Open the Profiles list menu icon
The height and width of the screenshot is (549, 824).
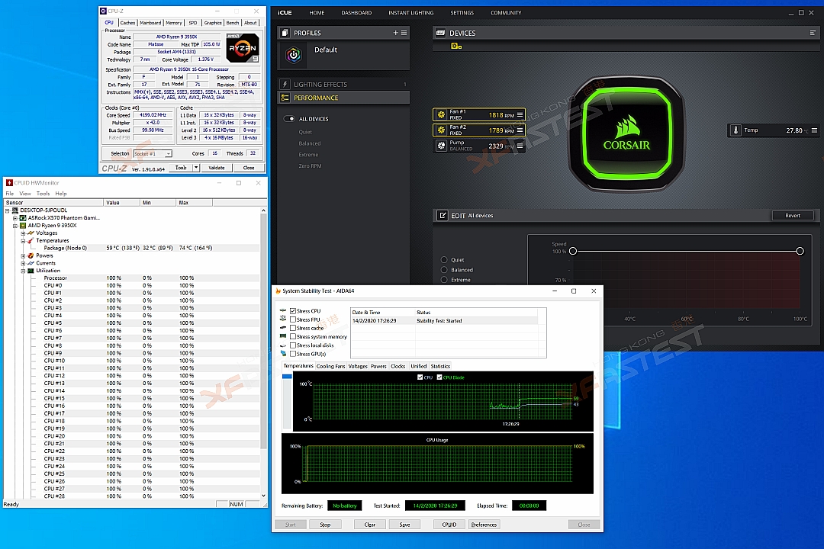[404, 33]
